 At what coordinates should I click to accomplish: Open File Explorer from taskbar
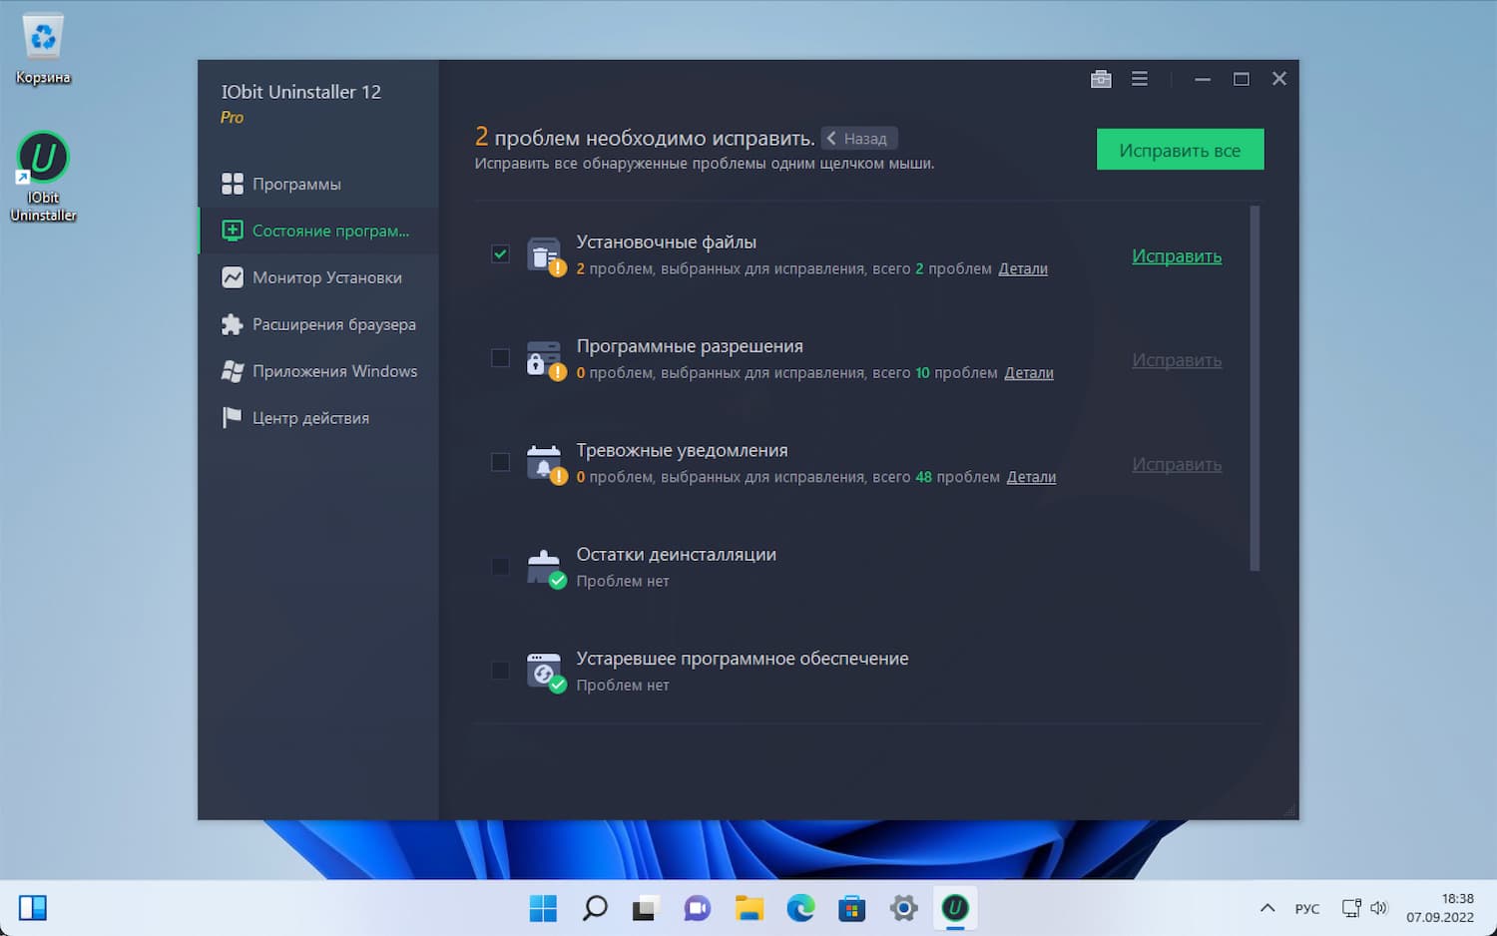click(x=749, y=908)
